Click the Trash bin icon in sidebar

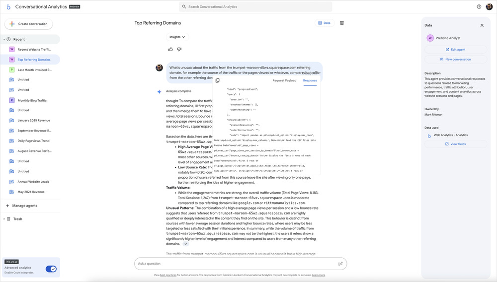pos(8,219)
